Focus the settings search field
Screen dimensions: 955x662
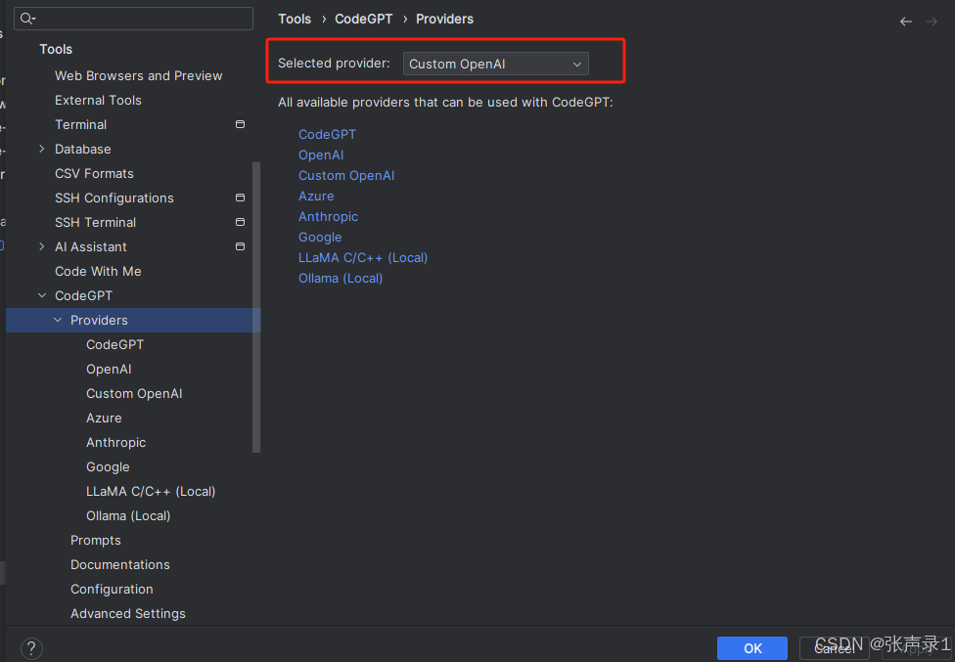point(133,19)
